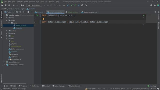Open the user profile dropdown in toolbar

(22, 5)
